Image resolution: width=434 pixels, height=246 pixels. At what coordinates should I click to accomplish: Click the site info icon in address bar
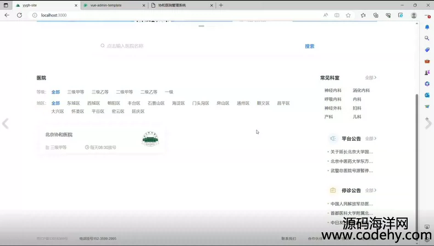click(x=35, y=15)
